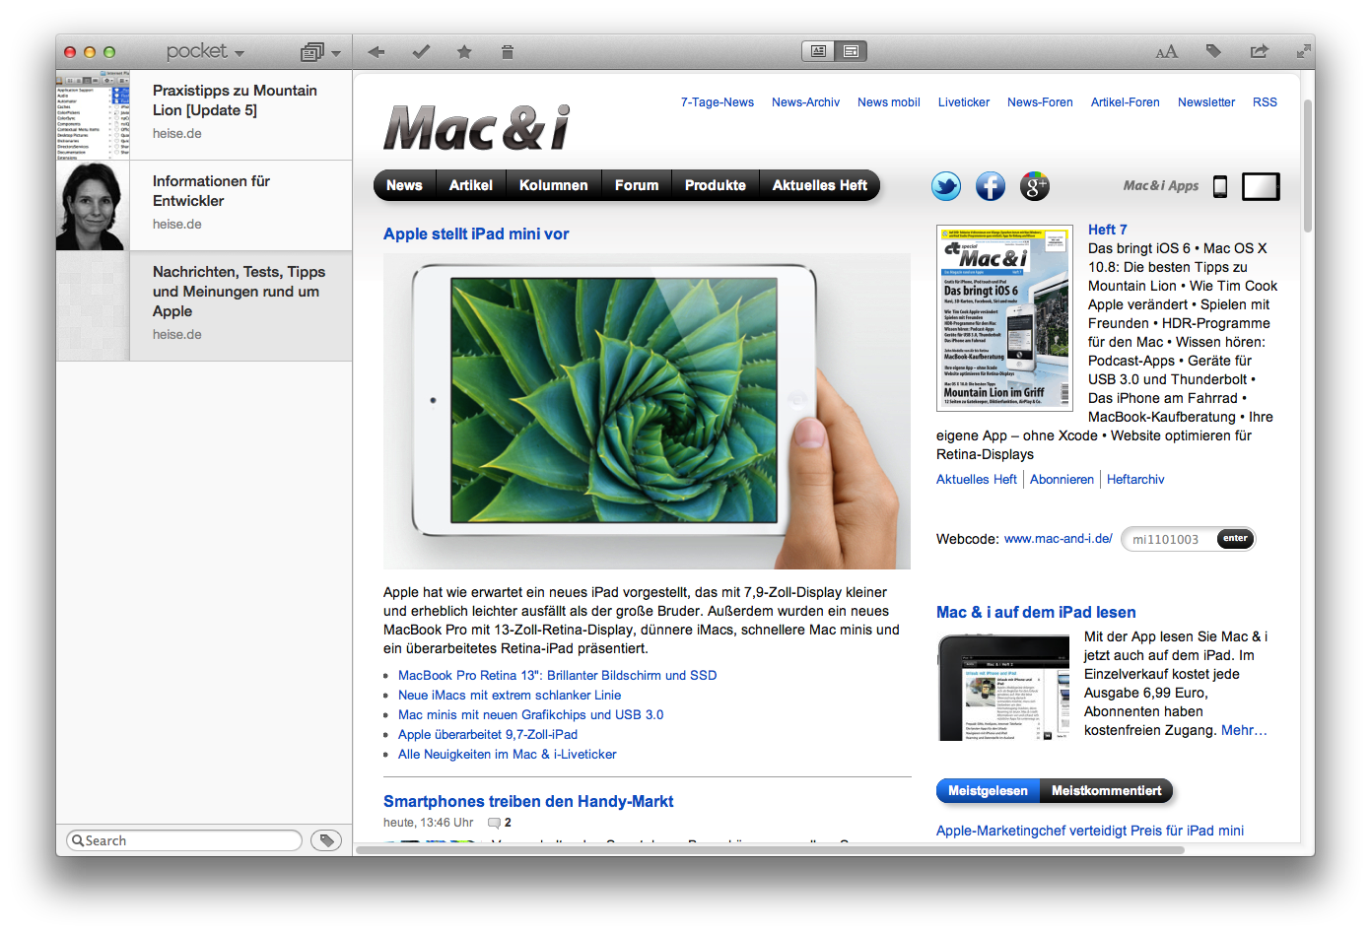Screen dimensions: 1371x934
Task: Open the Heftarchiv link
Action: 1135,480
